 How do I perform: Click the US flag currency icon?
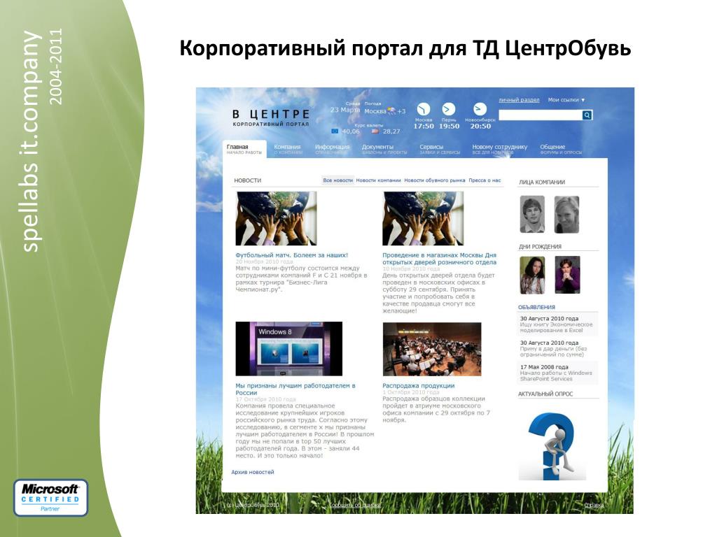coord(375,131)
